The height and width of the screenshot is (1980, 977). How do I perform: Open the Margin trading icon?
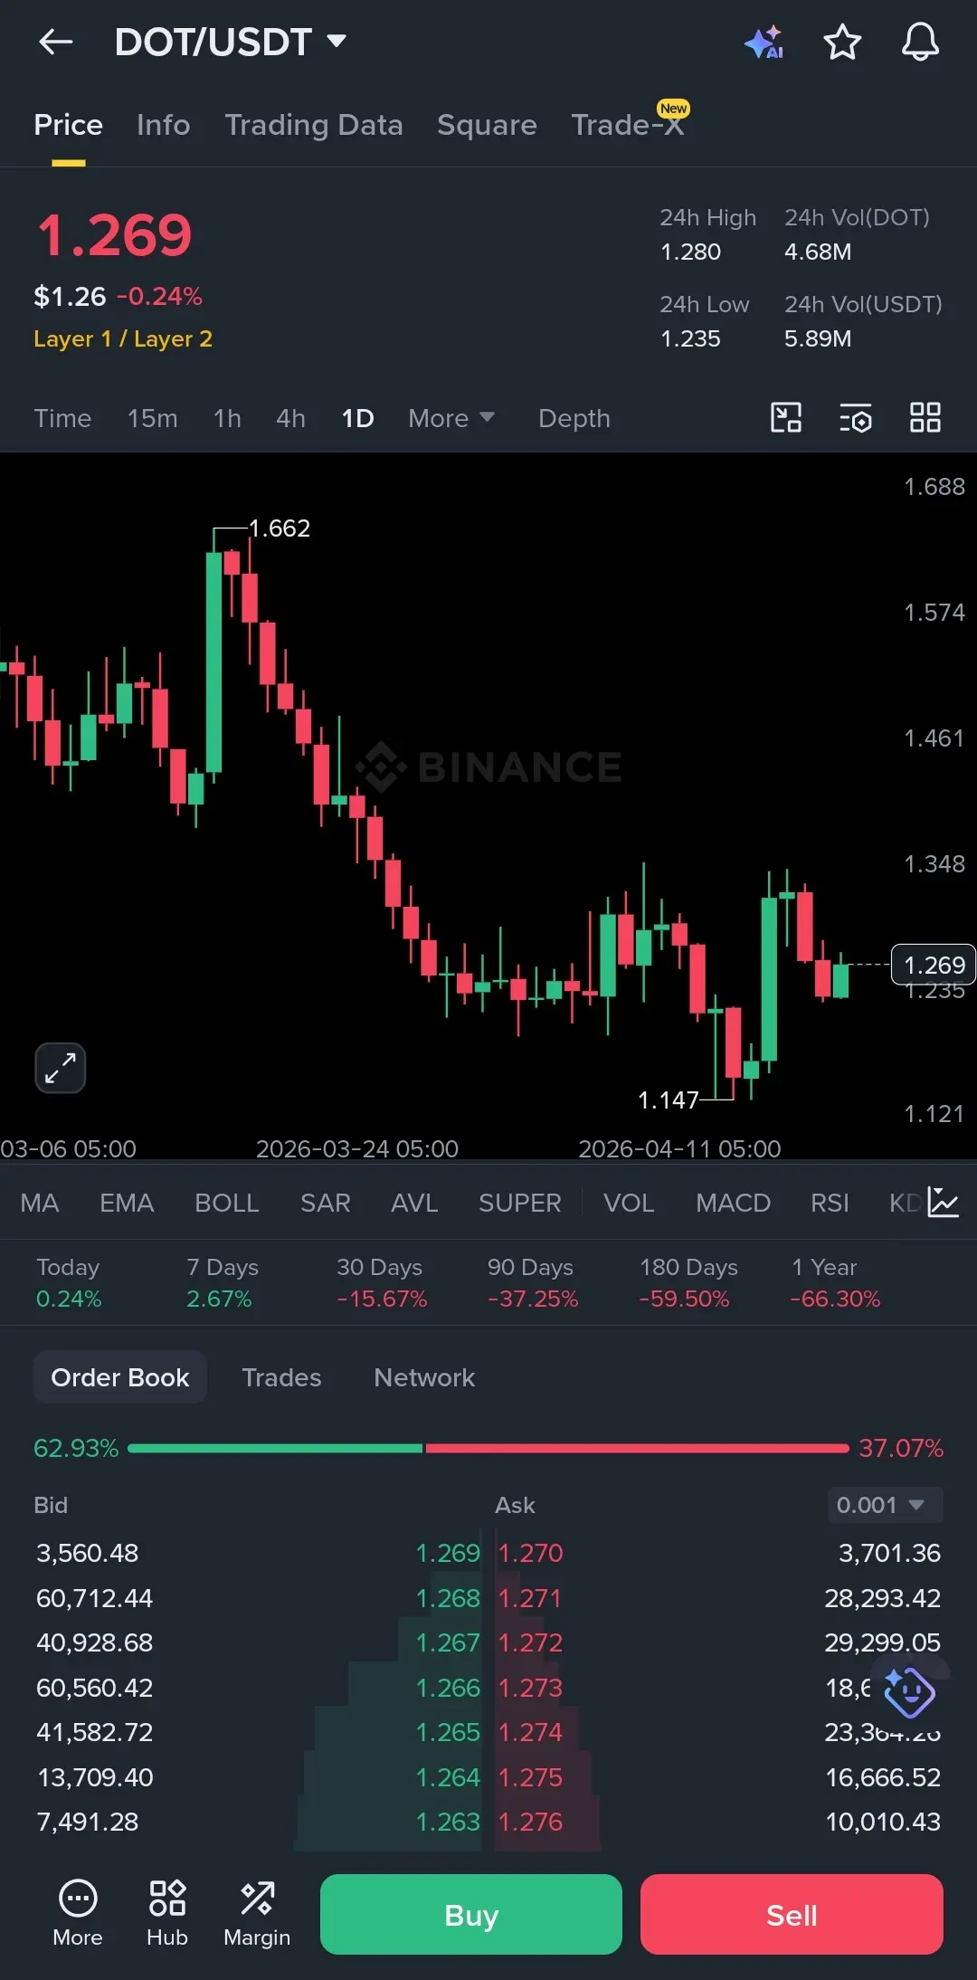(257, 1914)
